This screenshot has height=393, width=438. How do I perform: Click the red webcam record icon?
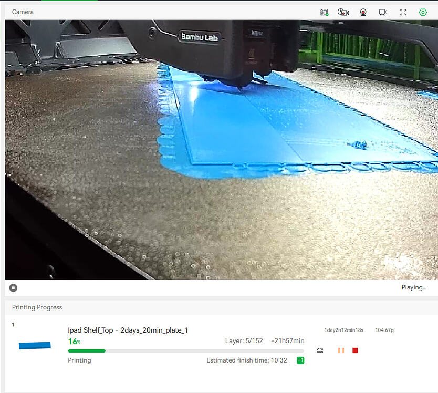pos(363,12)
